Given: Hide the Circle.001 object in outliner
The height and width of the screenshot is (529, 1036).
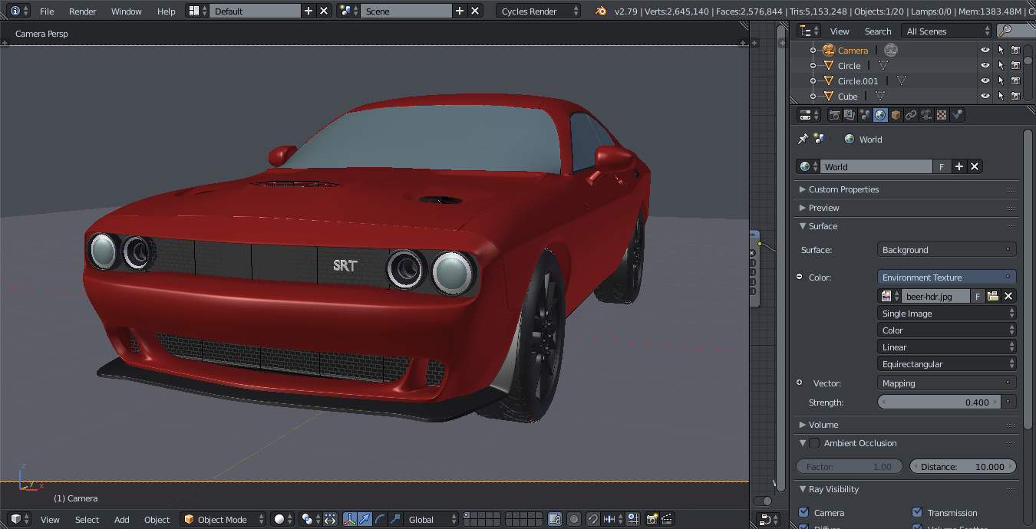Looking at the screenshot, I should click(x=985, y=80).
